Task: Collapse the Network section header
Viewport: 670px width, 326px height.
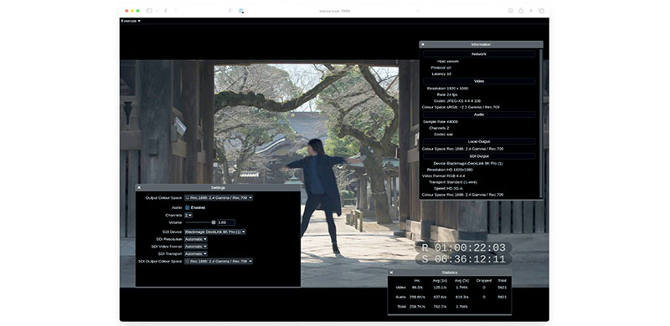Action: tap(479, 54)
